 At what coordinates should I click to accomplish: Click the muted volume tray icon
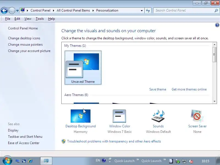click(191, 161)
